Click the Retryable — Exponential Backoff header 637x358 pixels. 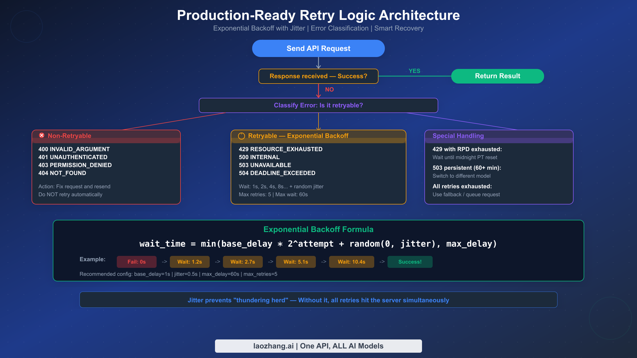(298, 136)
